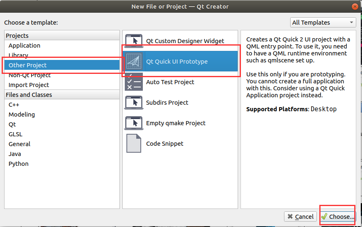Select the Python category
362x227 pixels.
62,164
